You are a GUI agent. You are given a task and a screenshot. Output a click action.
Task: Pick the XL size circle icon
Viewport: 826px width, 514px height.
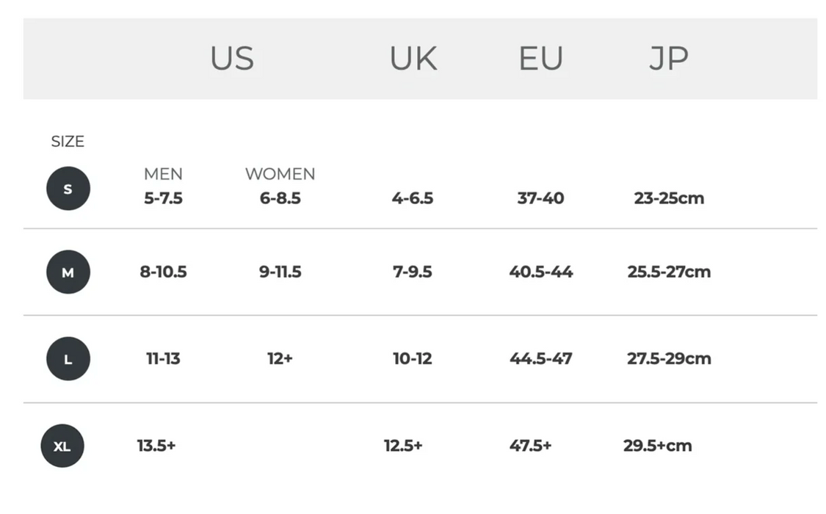pyautogui.click(x=62, y=446)
